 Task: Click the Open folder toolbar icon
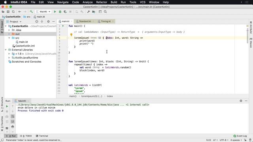[3, 12]
